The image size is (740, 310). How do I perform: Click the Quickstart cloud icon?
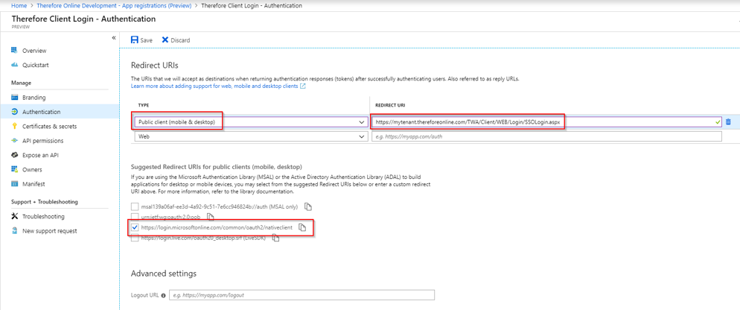coord(14,65)
